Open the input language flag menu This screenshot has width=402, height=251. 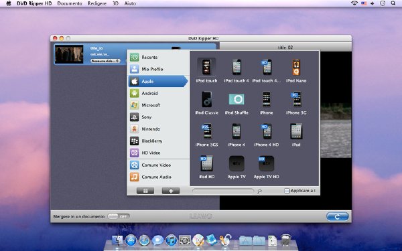[x=364, y=3]
